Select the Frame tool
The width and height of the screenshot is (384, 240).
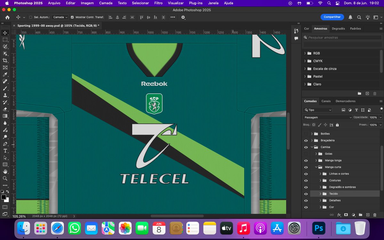tap(5, 68)
